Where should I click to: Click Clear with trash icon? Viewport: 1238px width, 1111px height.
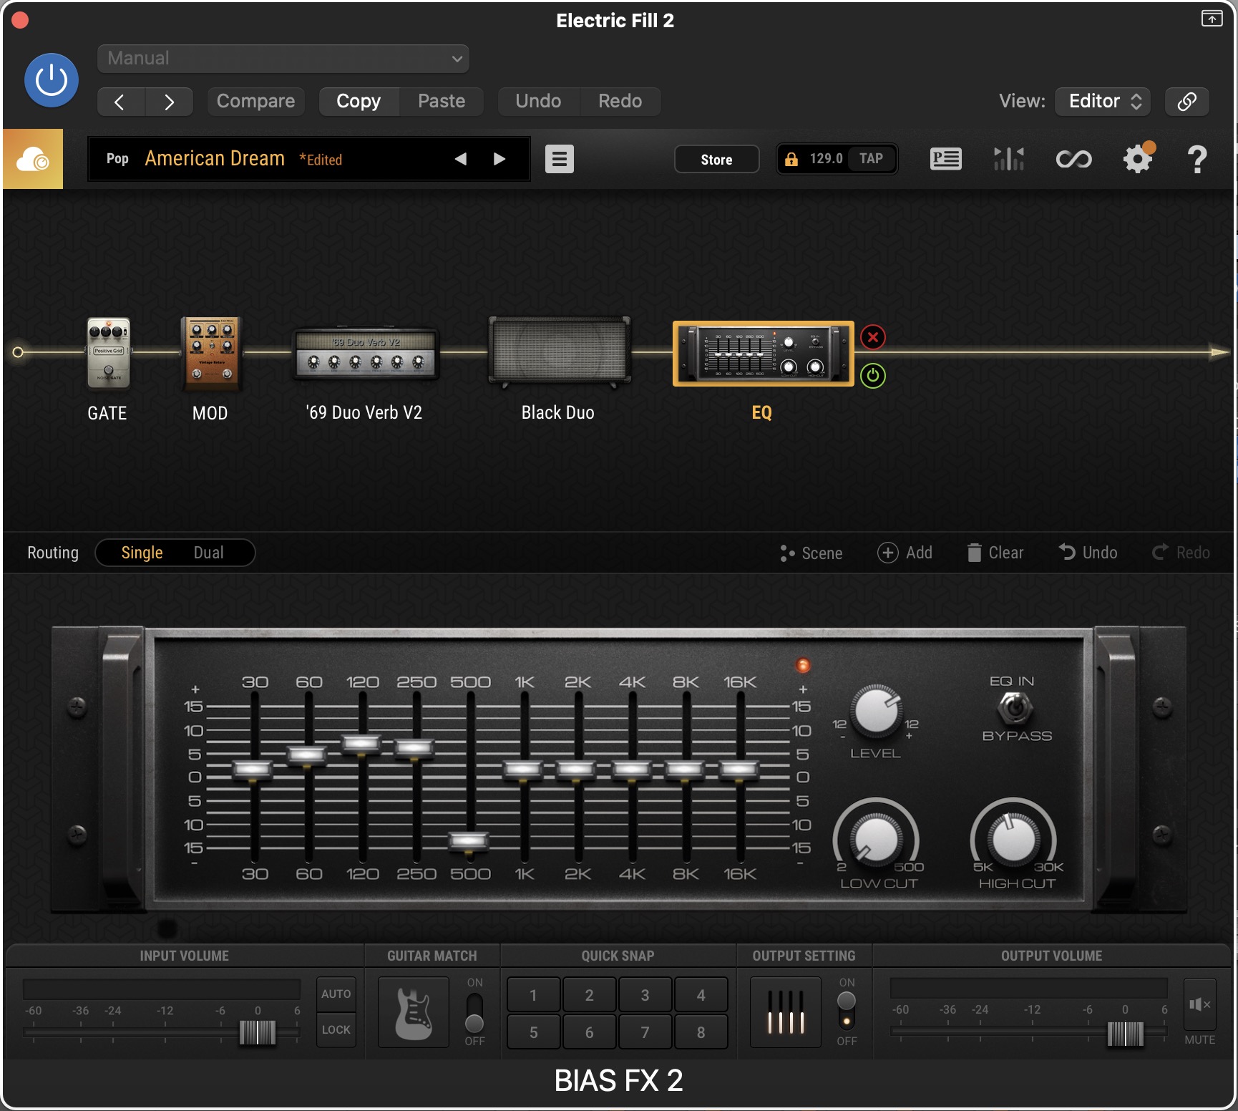tap(995, 553)
